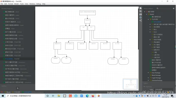This screenshot has width=176, height=98.
Task: Click the red error icon in the status bar
Action: click(2, 92)
